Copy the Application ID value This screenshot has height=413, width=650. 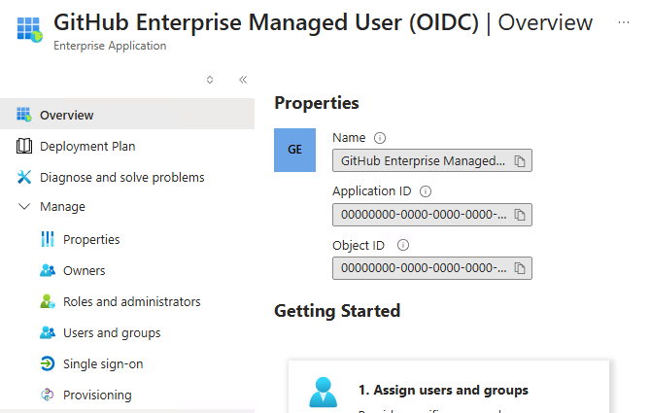(x=520, y=215)
